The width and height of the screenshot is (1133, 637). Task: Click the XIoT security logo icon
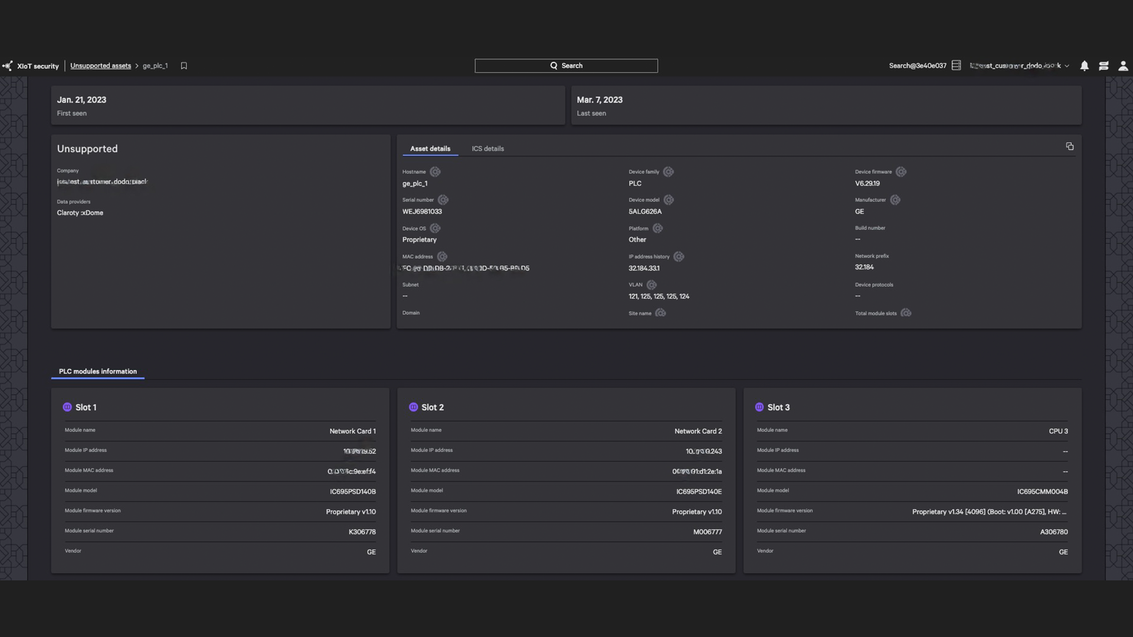click(7, 66)
